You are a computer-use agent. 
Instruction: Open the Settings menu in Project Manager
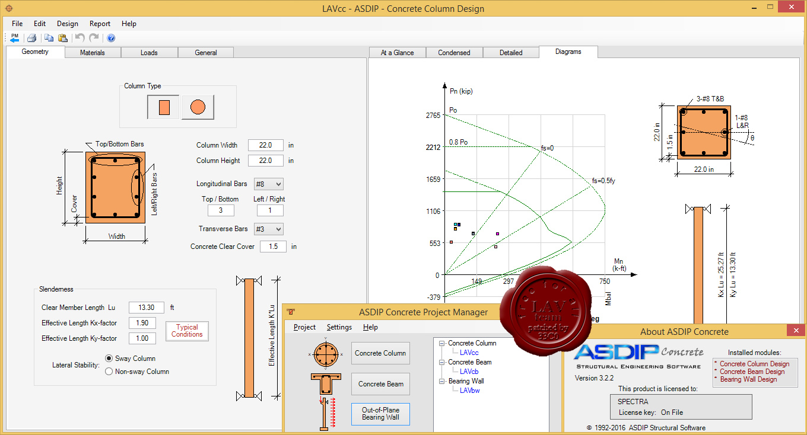point(339,327)
